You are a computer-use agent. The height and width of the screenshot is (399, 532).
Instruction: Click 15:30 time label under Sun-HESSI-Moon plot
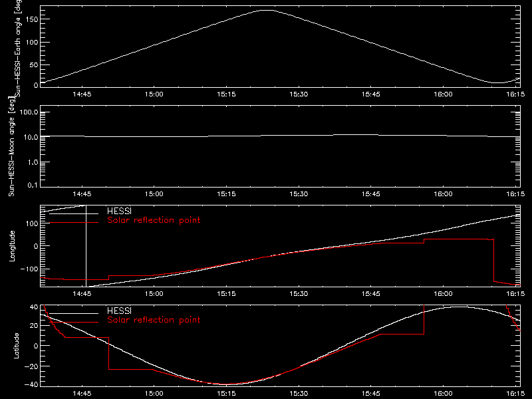click(299, 194)
